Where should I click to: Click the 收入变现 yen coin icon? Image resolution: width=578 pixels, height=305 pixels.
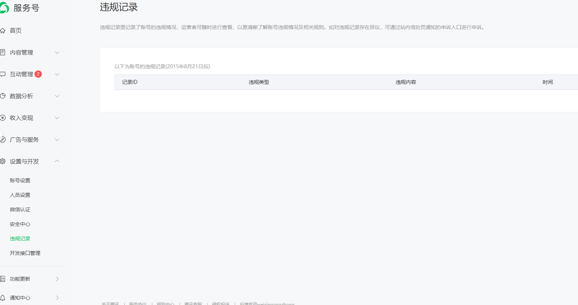(x=3, y=118)
